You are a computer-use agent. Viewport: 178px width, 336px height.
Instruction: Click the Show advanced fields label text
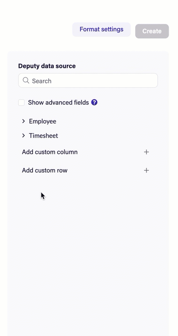tap(58, 102)
